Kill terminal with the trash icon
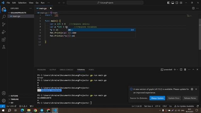Viewport: 201px width, 113px height. [x=185, y=70]
